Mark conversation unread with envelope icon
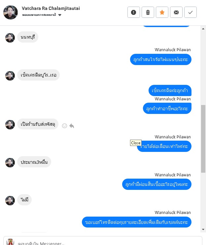The image size is (206, 245). [176, 12]
